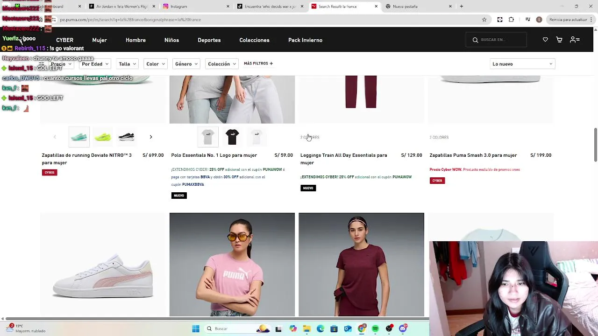
Task: Open the CYBER menu
Action: (x=65, y=40)
